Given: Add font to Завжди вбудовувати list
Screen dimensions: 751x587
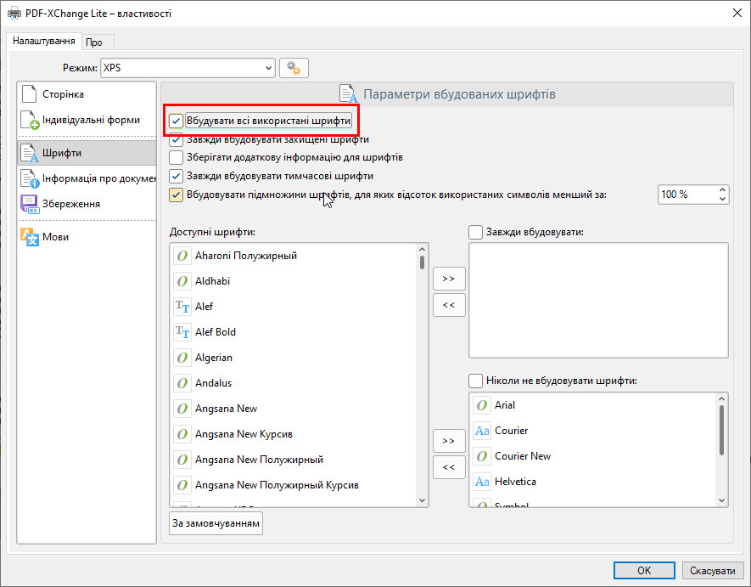Looking at the screenshot, I should [449, 279].
